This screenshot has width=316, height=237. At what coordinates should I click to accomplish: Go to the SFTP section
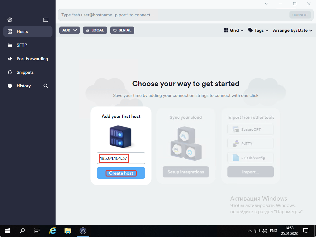22,45
